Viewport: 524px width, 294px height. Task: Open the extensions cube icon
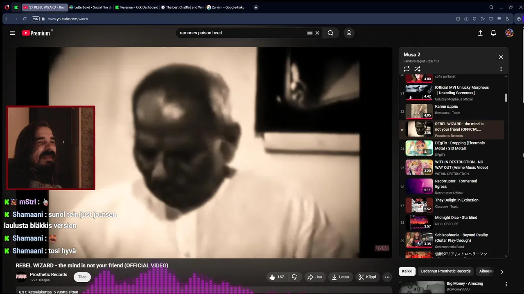click(519, 19)
